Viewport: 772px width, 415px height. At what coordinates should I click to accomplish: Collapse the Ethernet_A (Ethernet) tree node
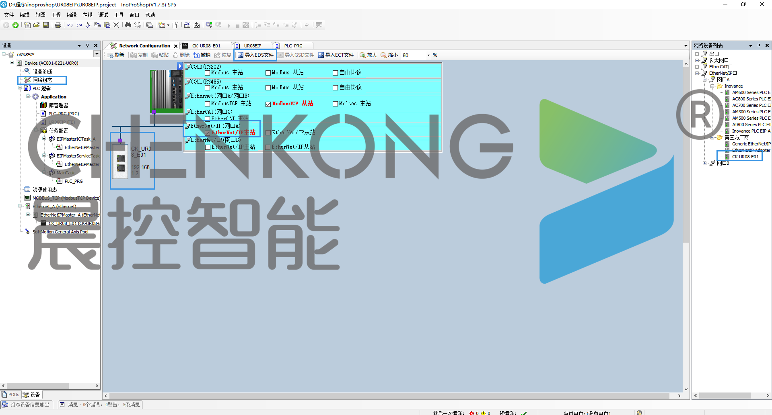click(20, 206)
